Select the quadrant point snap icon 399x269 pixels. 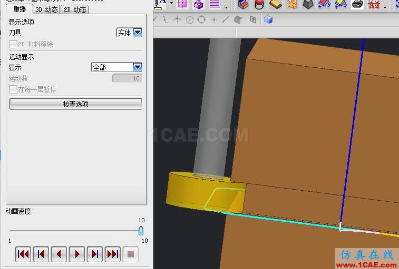click(201, 19)
